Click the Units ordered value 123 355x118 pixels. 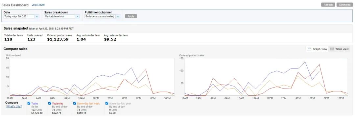tap(31, 39)
